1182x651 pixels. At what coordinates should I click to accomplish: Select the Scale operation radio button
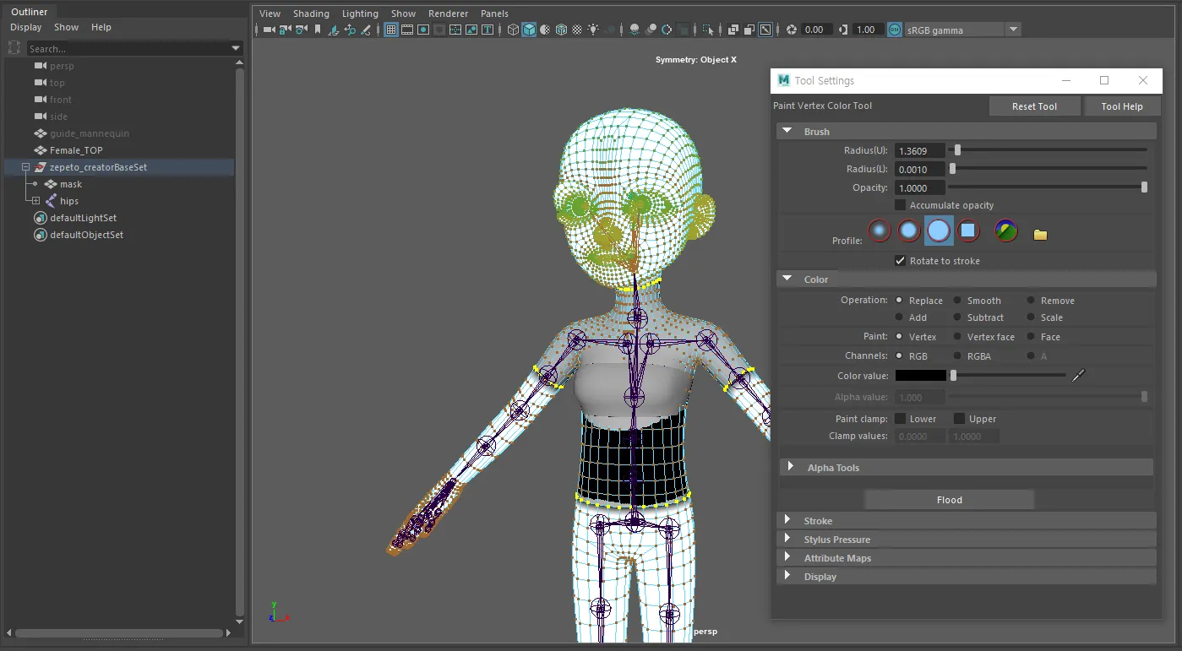pos(1031,317)
